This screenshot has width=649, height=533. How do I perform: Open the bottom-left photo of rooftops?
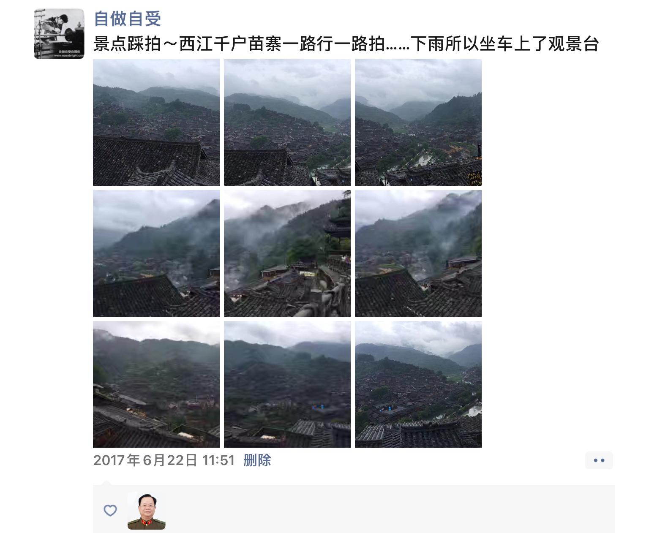pyautogui.click(x=156, y=384)
